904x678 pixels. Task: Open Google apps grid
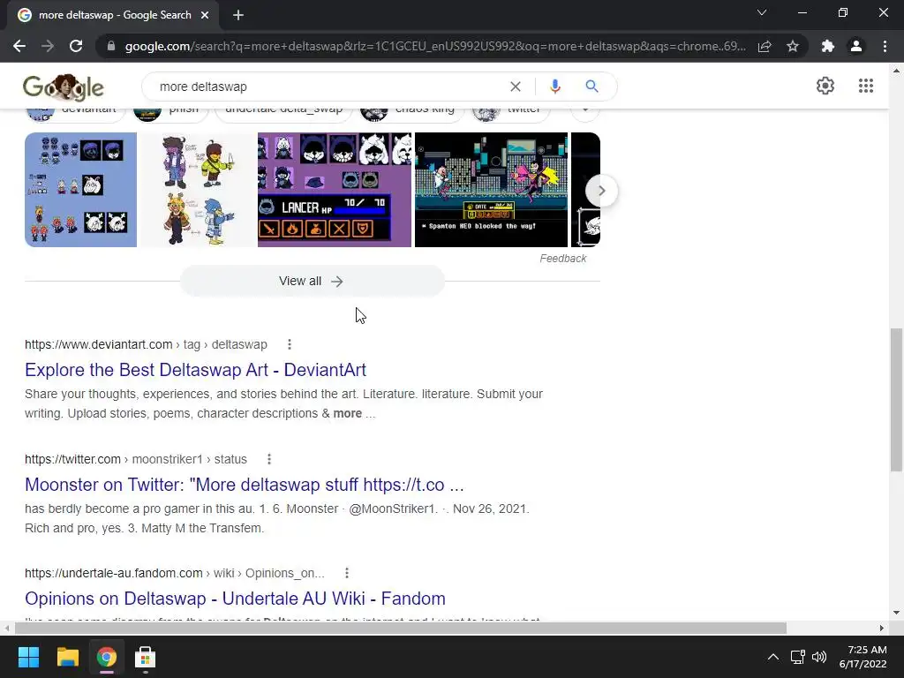click(x=865, y=86)
